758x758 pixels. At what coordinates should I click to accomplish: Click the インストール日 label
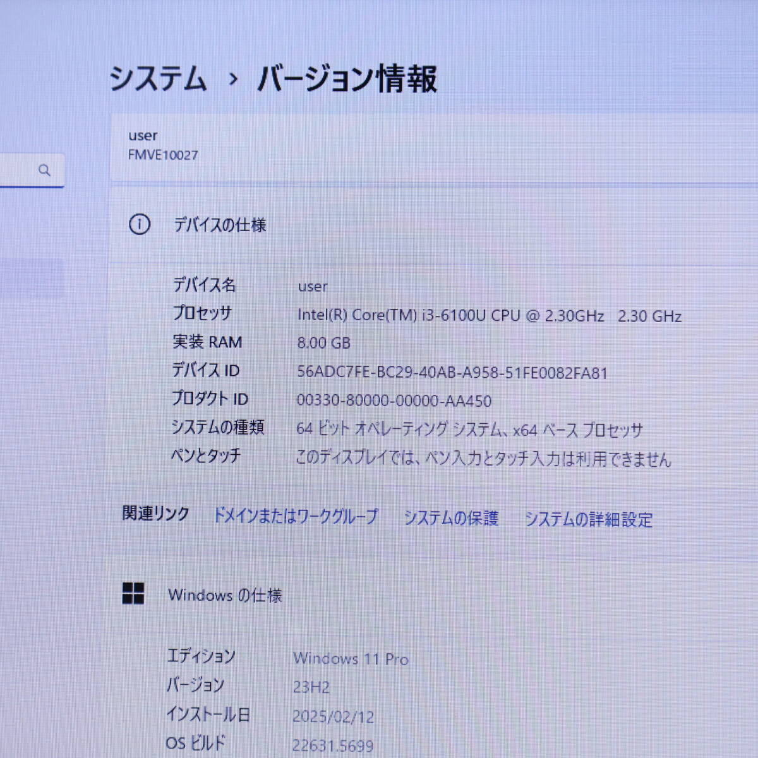tap(208, 714)
